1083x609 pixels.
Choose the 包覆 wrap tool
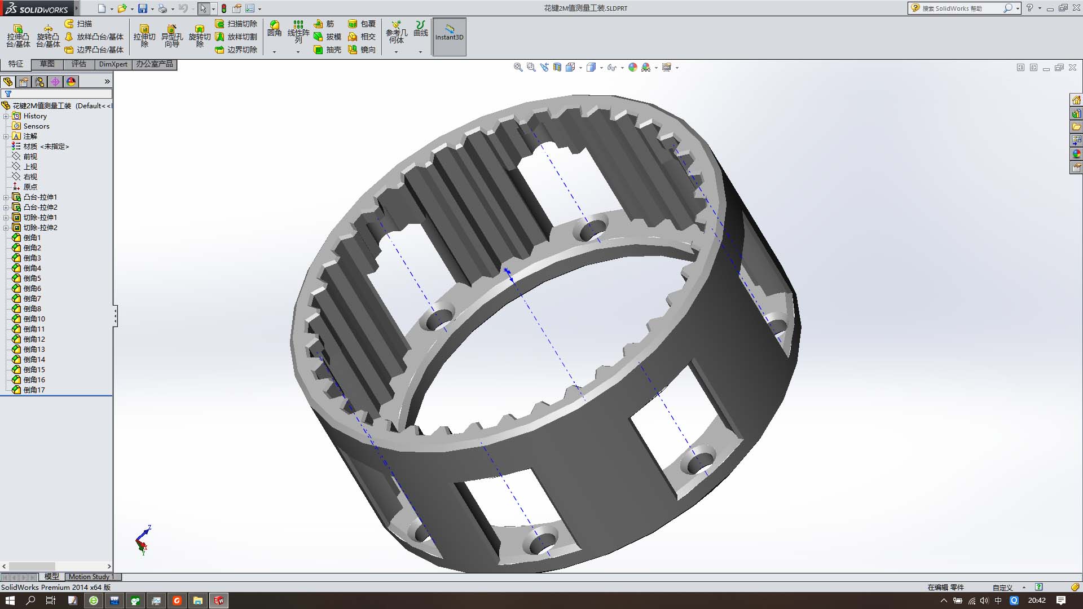362,24
